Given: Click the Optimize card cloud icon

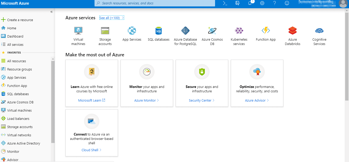Looking at the screenshot, I should tap(257, 72).
